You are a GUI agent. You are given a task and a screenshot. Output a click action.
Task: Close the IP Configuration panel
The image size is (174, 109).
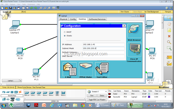click(x=124, y=26)
